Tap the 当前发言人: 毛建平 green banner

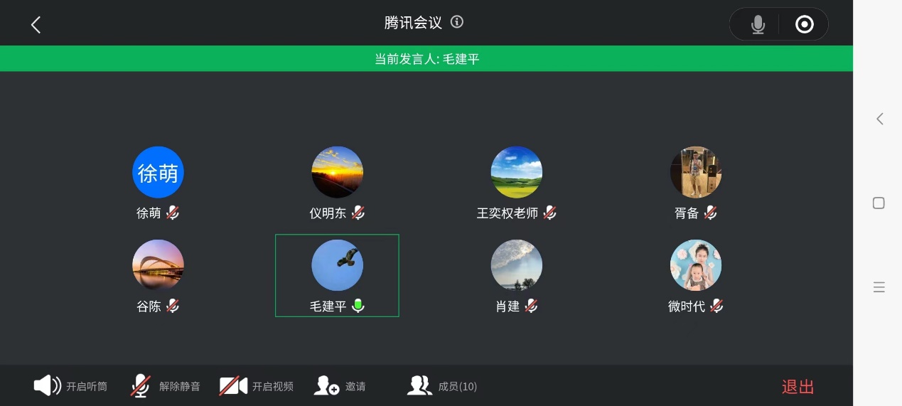tap(426, 59)
